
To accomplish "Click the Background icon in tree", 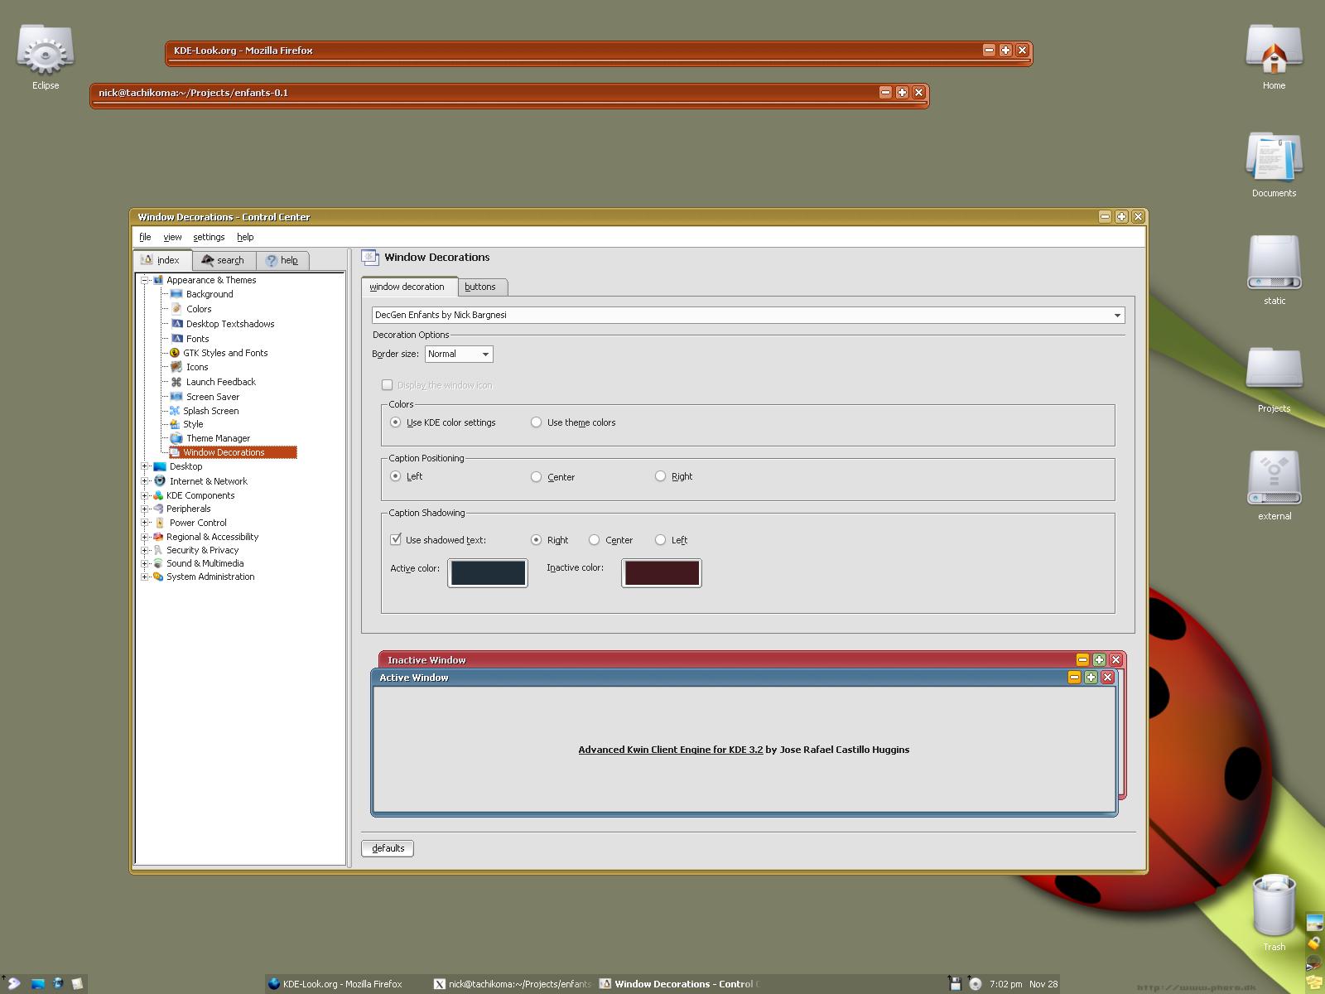I will (176, 294).
